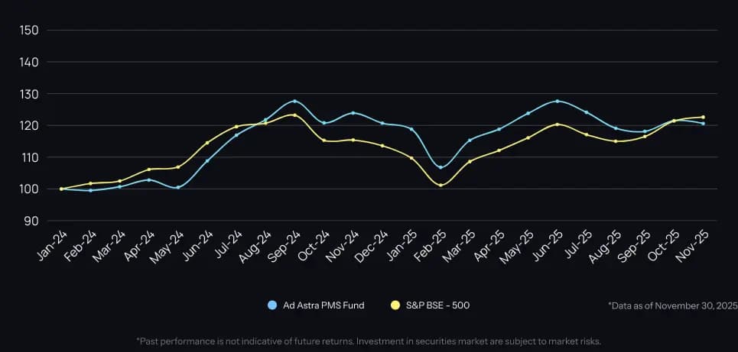Click the 150 y-axis label

[x=31, y=30]
